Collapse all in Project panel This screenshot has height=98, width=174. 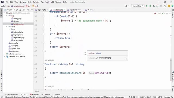pyautogui.click(x=24, y=10)
